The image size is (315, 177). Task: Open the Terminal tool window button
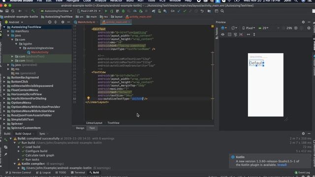pos(78,173)
